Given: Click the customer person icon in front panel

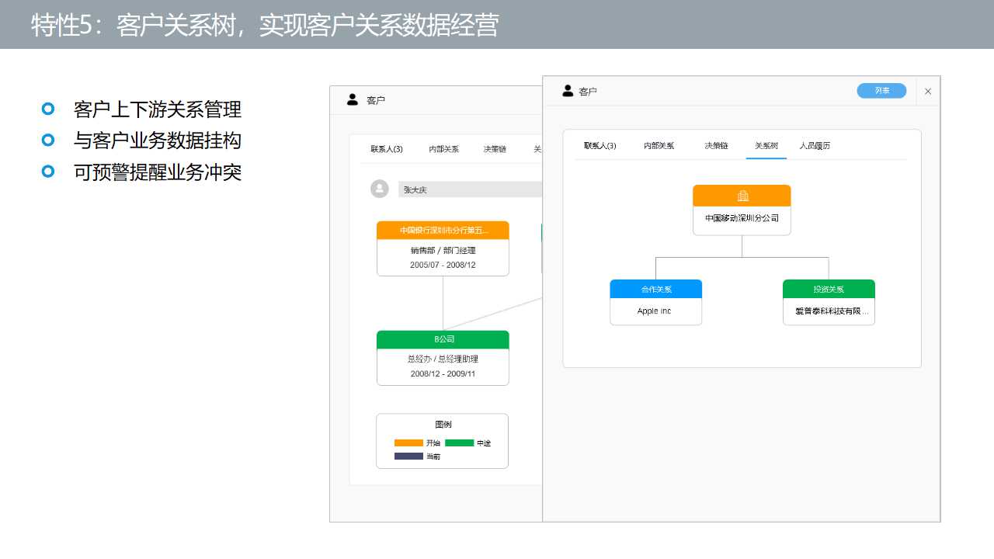Looking at the screenshot, I should [x=568, y=91].
